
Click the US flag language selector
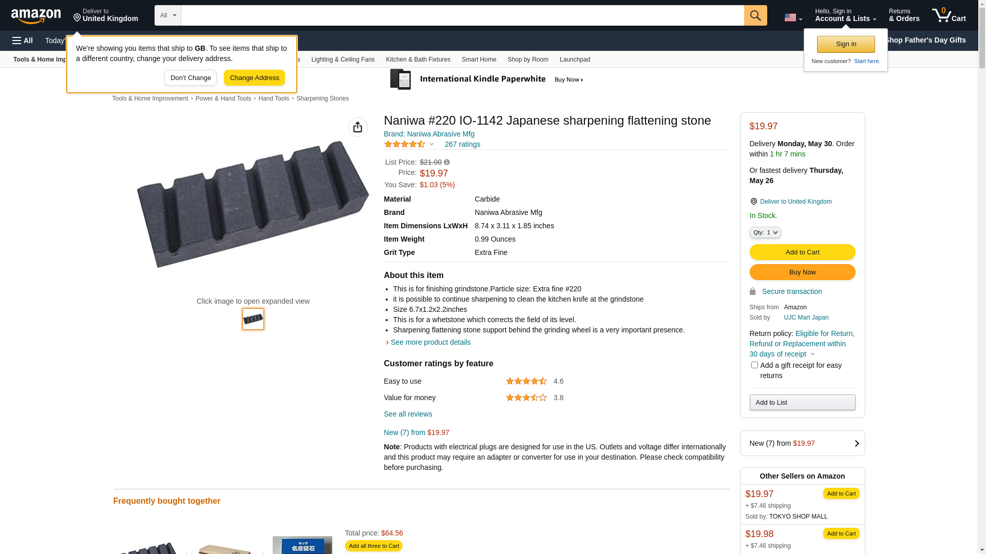click(x=793, y=18)
